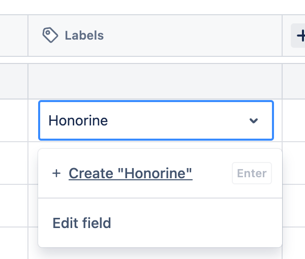This screenshot has width=305, height=259.
Task: Expand the label field chevron arrow
Action: point(254,121)
